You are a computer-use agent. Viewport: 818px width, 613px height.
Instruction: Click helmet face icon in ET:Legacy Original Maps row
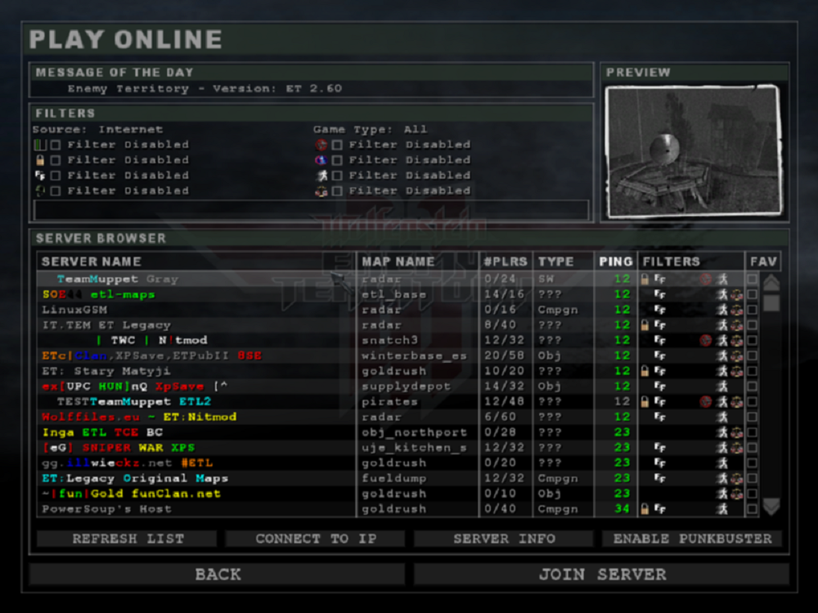(x=737, y=478)
